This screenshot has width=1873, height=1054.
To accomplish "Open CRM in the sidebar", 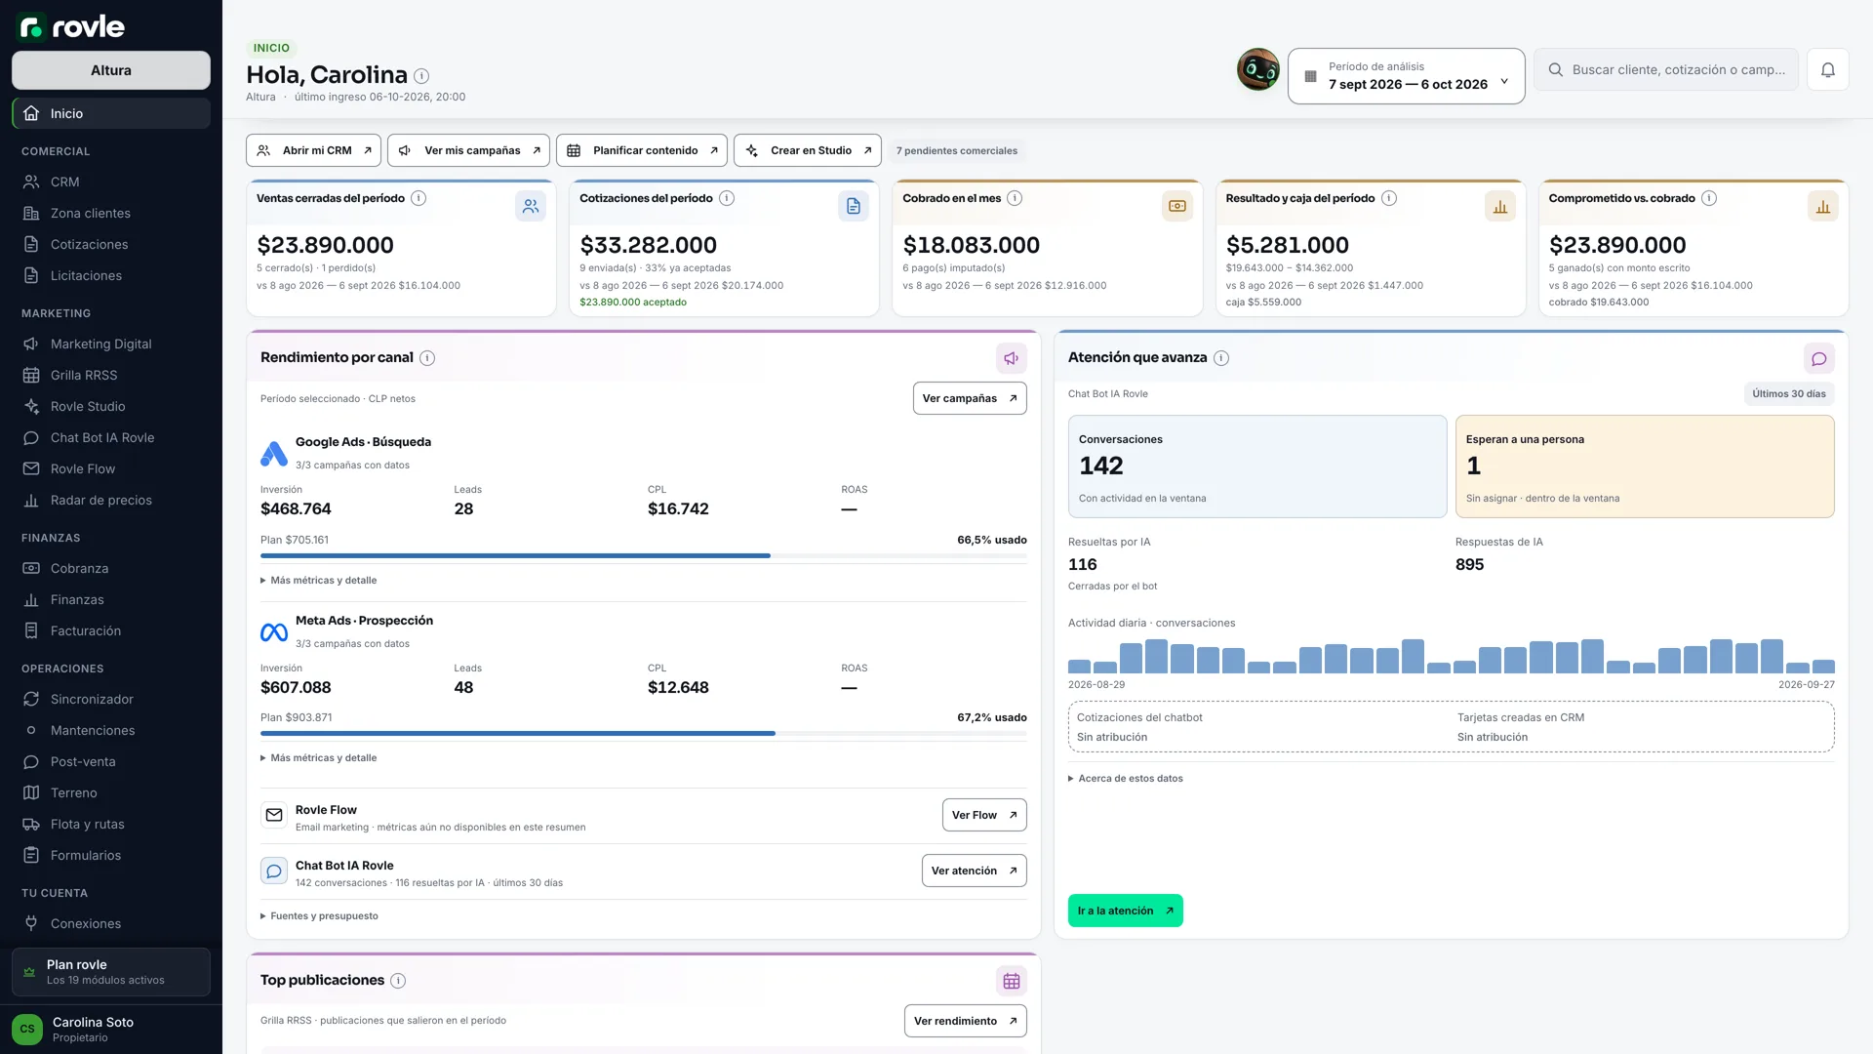I will click(111, 182).
